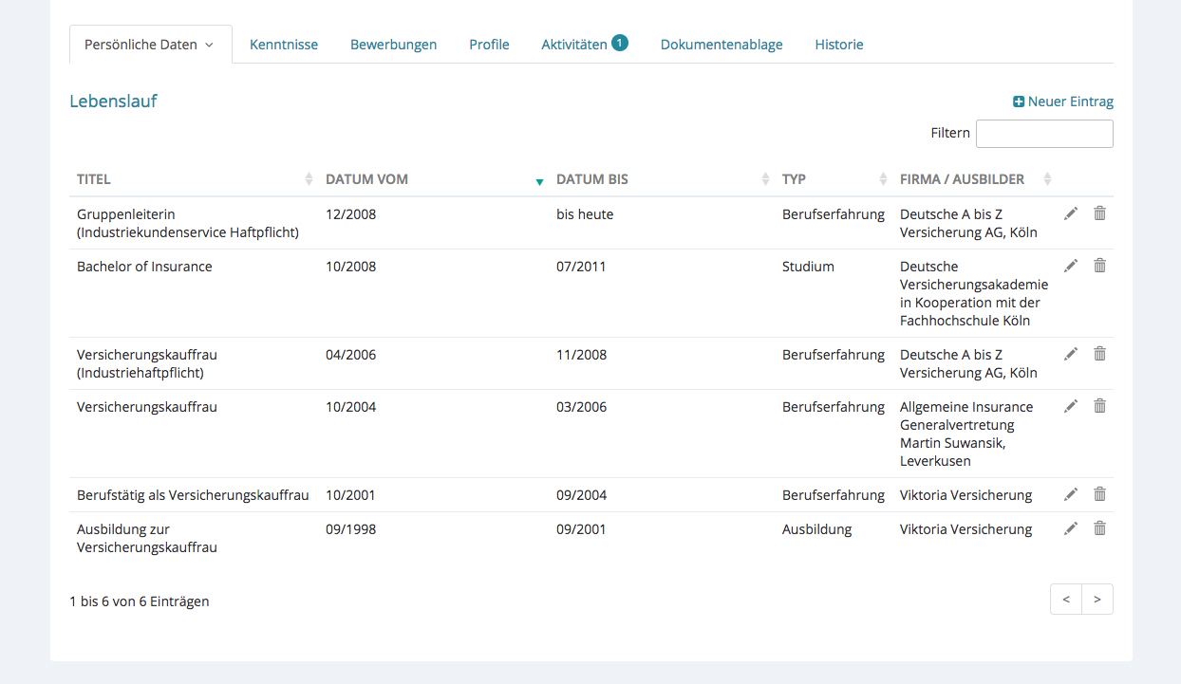Image resolution: width=1181 pixels, height=684 pixels.
Task: Go to next page of entries
Action: coord(1097,600)
